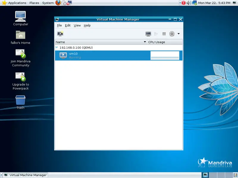This screenshot has width=238, height=178.
Task: Click Virtual Machine Manager taskbar button
Action: 25,175
